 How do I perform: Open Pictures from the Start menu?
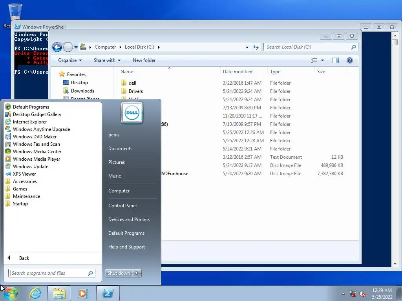(x=116, y=162)
